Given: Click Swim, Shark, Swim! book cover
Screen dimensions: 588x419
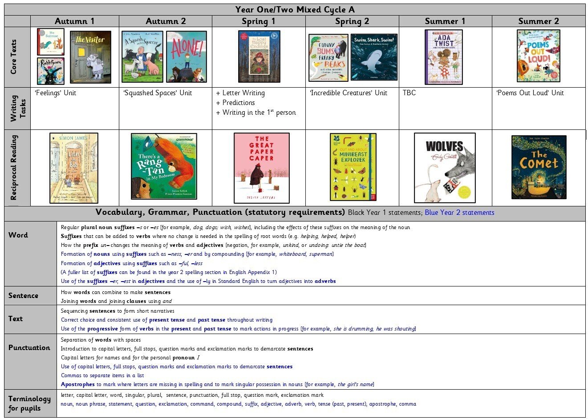Looking at the screenshot, I should [374, 57].
